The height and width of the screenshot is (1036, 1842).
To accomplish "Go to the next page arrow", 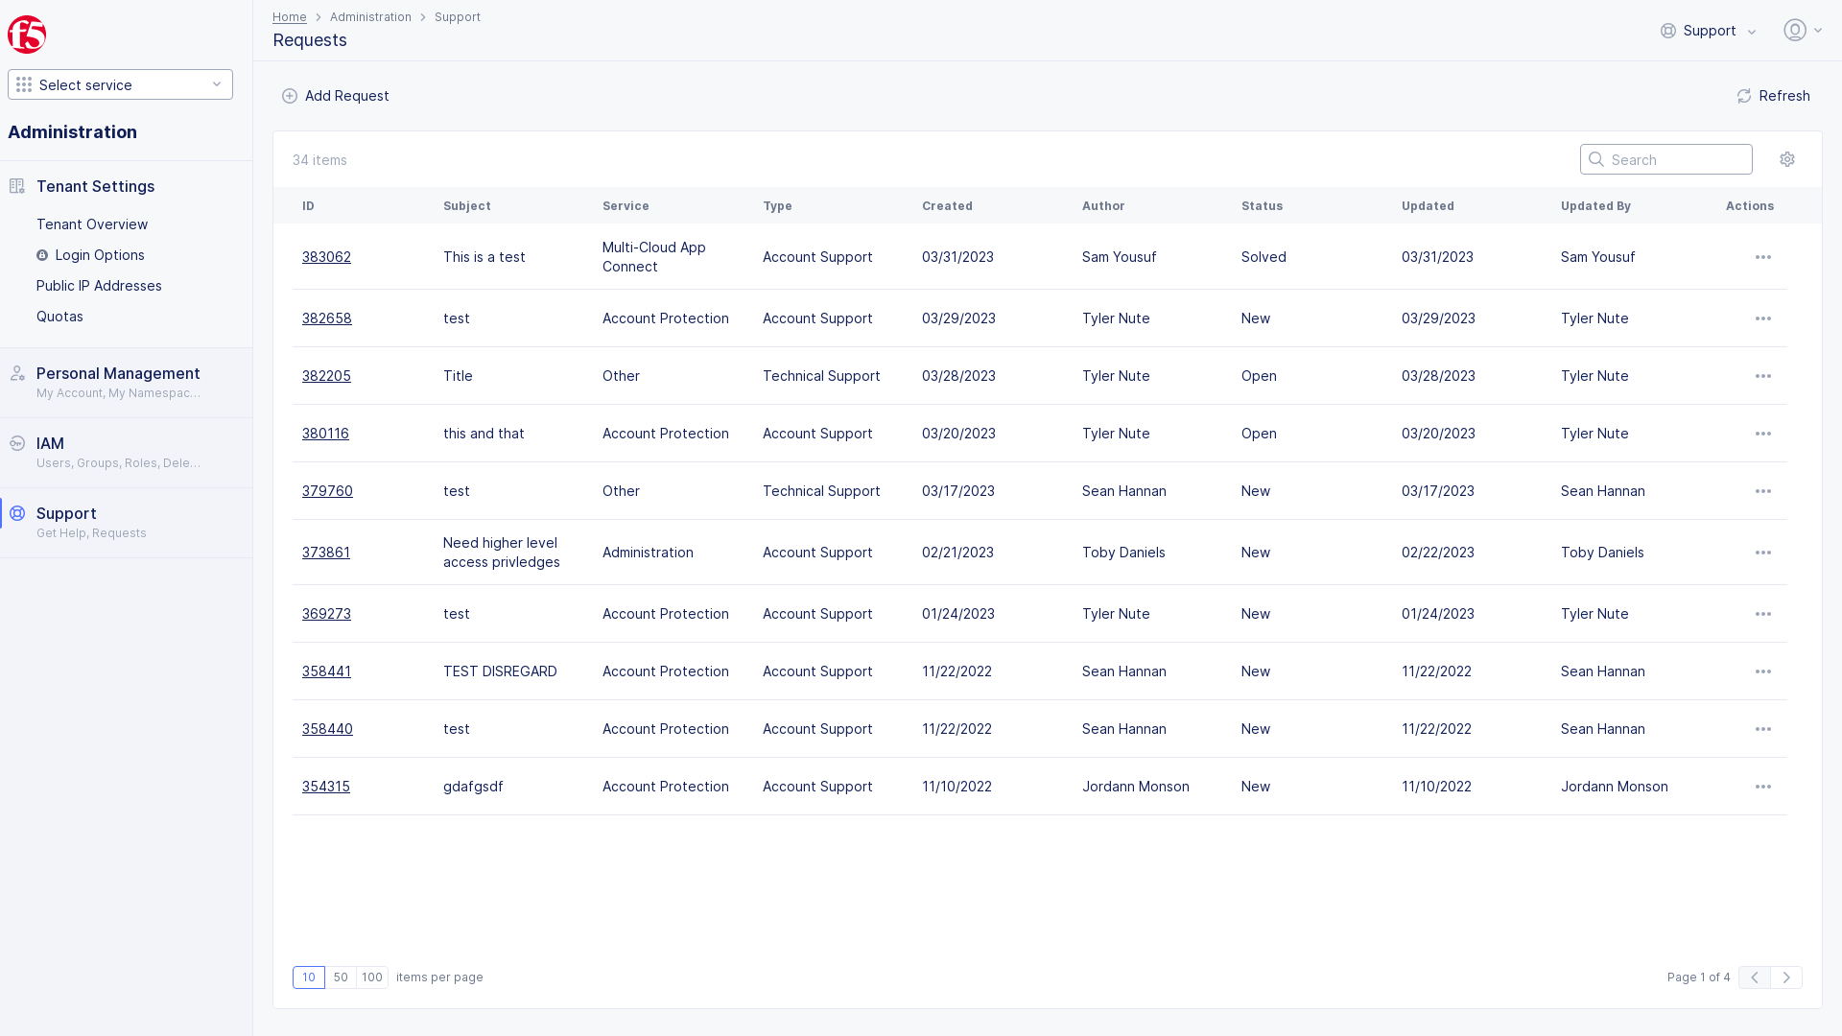I will (1785, 977).
